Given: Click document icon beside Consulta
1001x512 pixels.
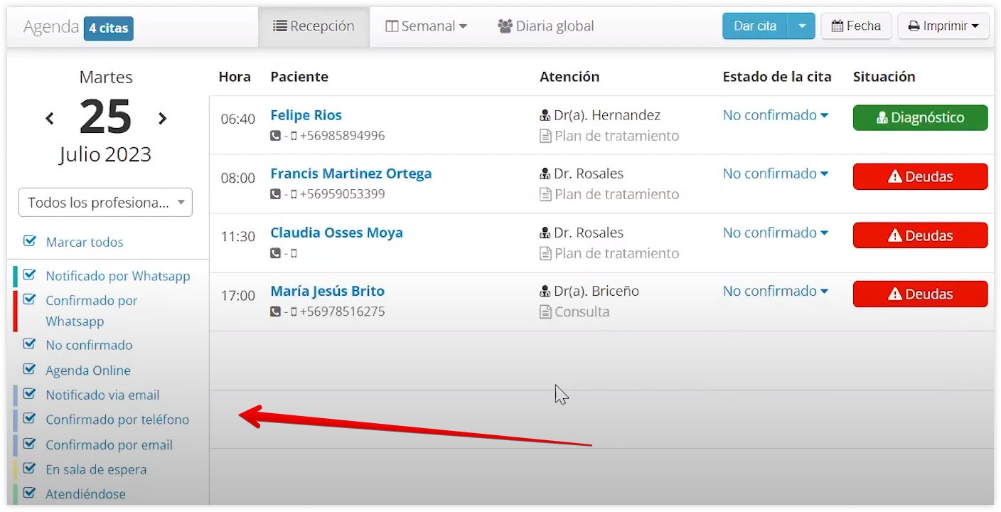Looking at the screenshot, I should pos(545,311).
